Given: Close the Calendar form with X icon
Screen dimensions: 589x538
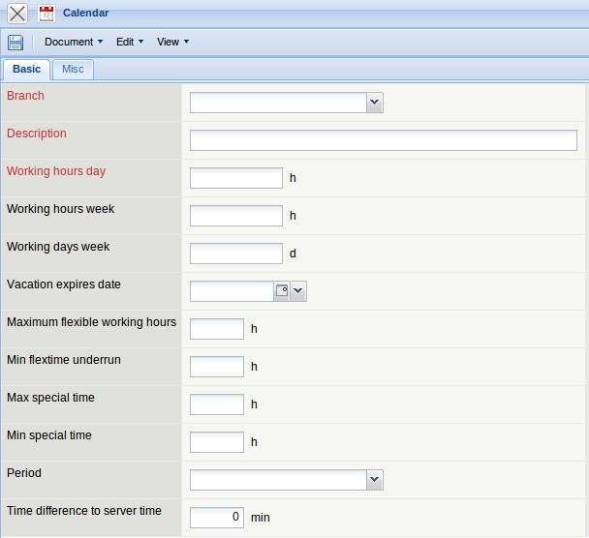Looking at the screenshot, I should click(x=17, y=14).
